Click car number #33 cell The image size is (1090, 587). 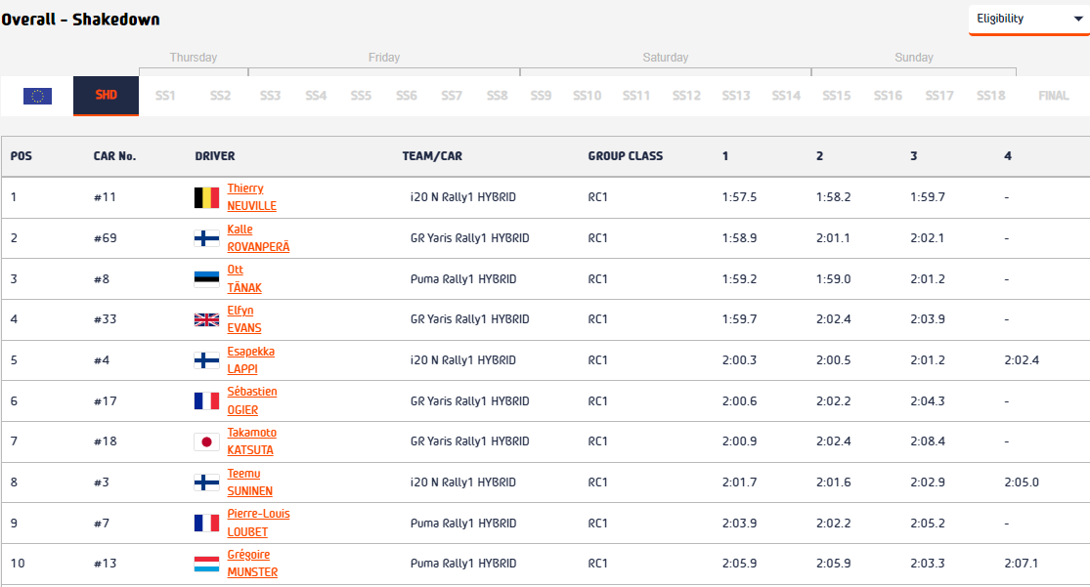(105, 319)
